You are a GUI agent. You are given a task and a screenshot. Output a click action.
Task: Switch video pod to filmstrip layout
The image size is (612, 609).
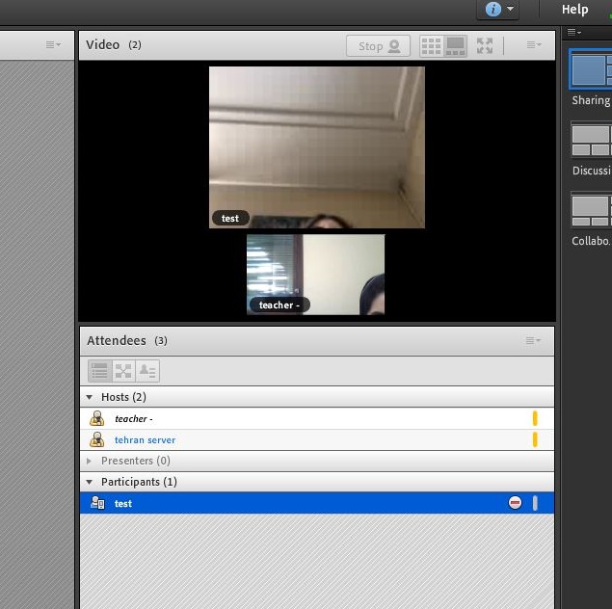click(455, 46)
